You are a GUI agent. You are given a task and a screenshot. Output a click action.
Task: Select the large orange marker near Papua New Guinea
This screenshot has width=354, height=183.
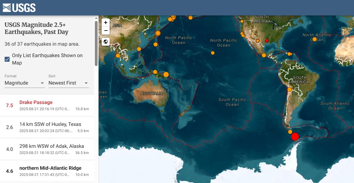click(166, 74)
